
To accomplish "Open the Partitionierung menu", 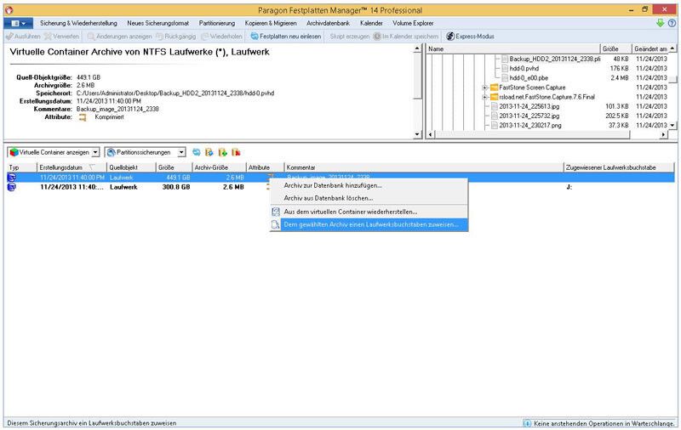I will click(217, 23).
